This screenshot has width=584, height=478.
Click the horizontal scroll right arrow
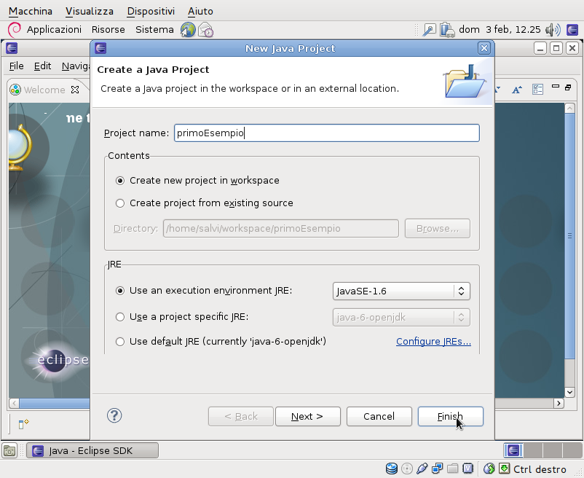pyautogui.click(x=559, y=403)
